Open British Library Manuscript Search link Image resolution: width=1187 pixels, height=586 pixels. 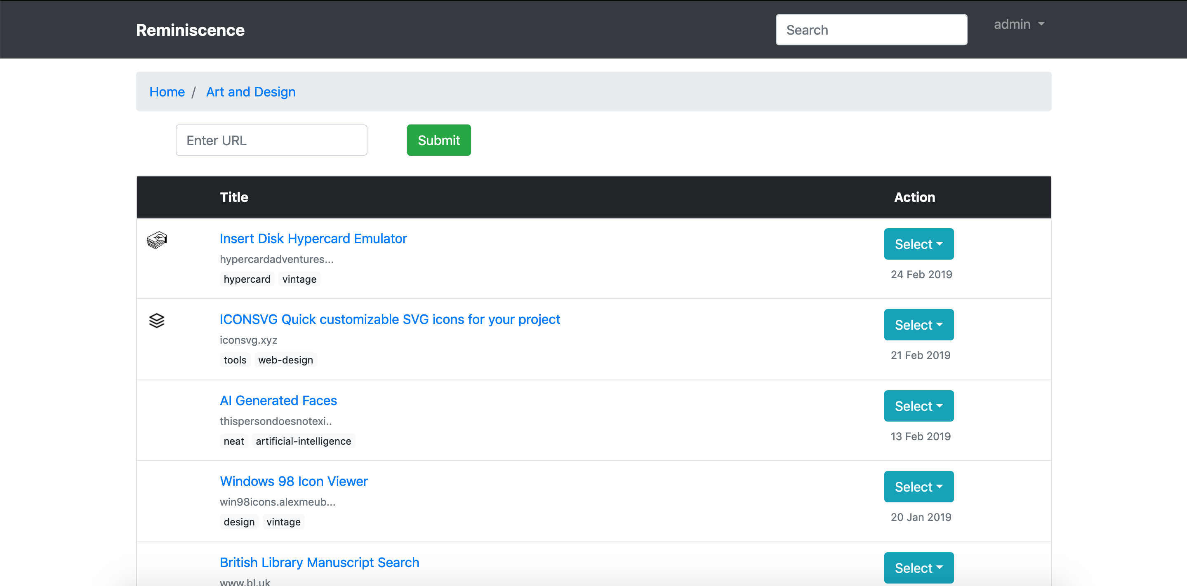[x=319, y=562]
